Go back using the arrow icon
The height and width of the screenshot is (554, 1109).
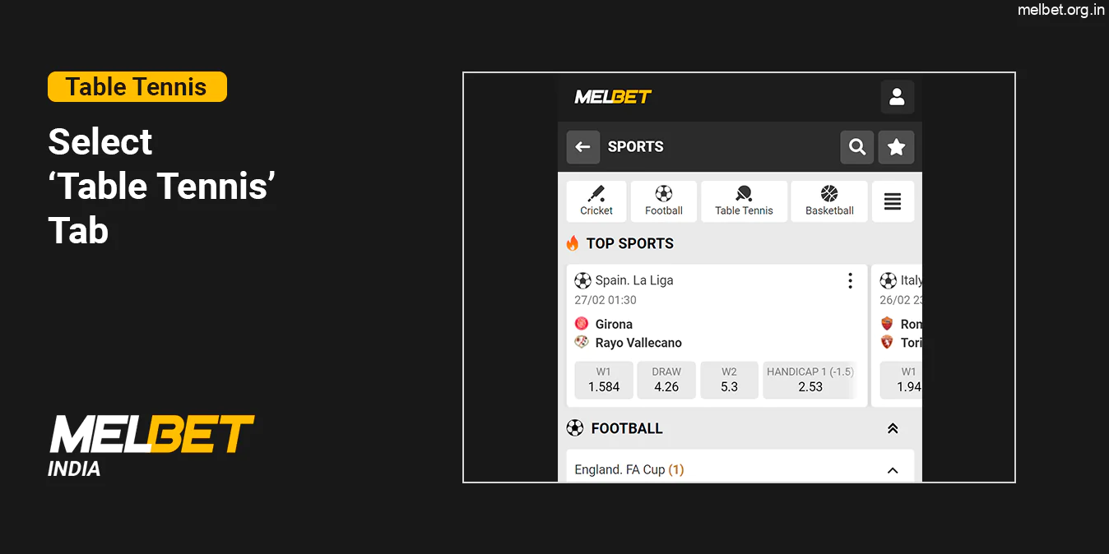click(x=582, y=146)
